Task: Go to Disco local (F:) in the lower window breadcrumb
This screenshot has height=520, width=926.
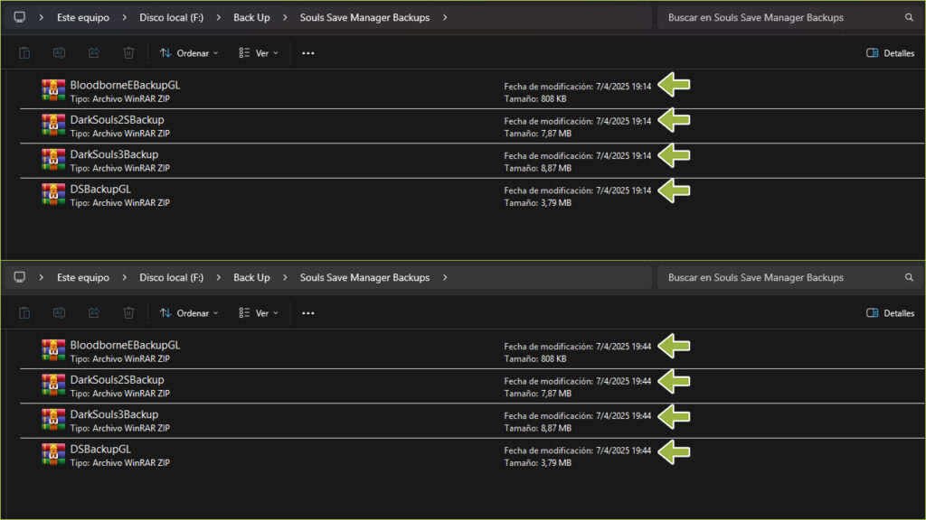Action: point(171,278)
